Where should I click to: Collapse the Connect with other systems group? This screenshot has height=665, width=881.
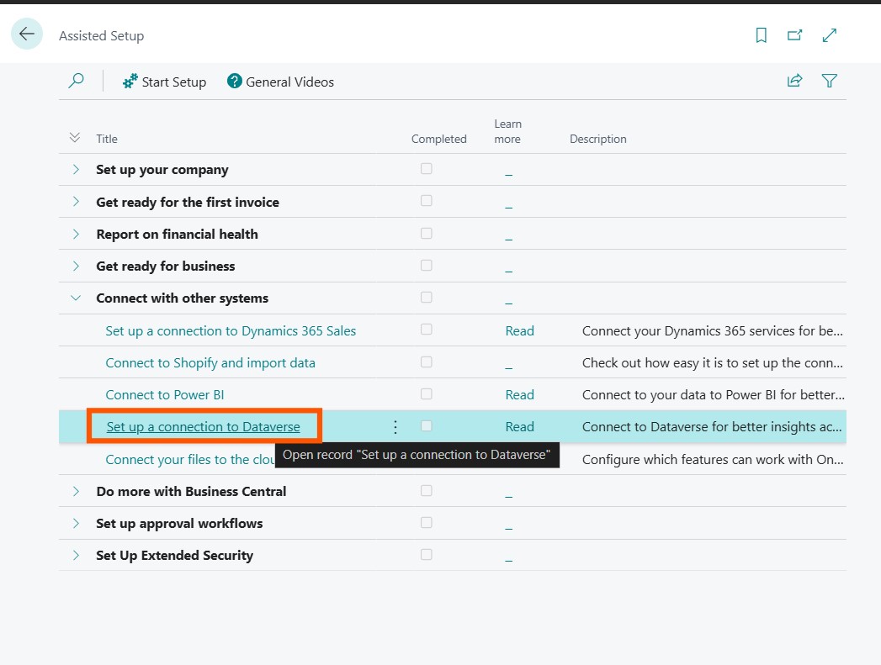[76, 298]
